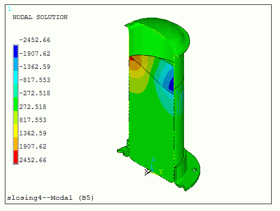Click the dark blue minimum region on model
The image size is (280, 211).
[x=171, y=84]
